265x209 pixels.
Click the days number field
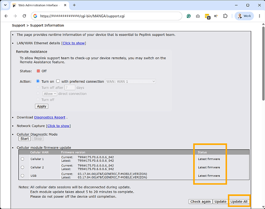[x=70, y=87]
